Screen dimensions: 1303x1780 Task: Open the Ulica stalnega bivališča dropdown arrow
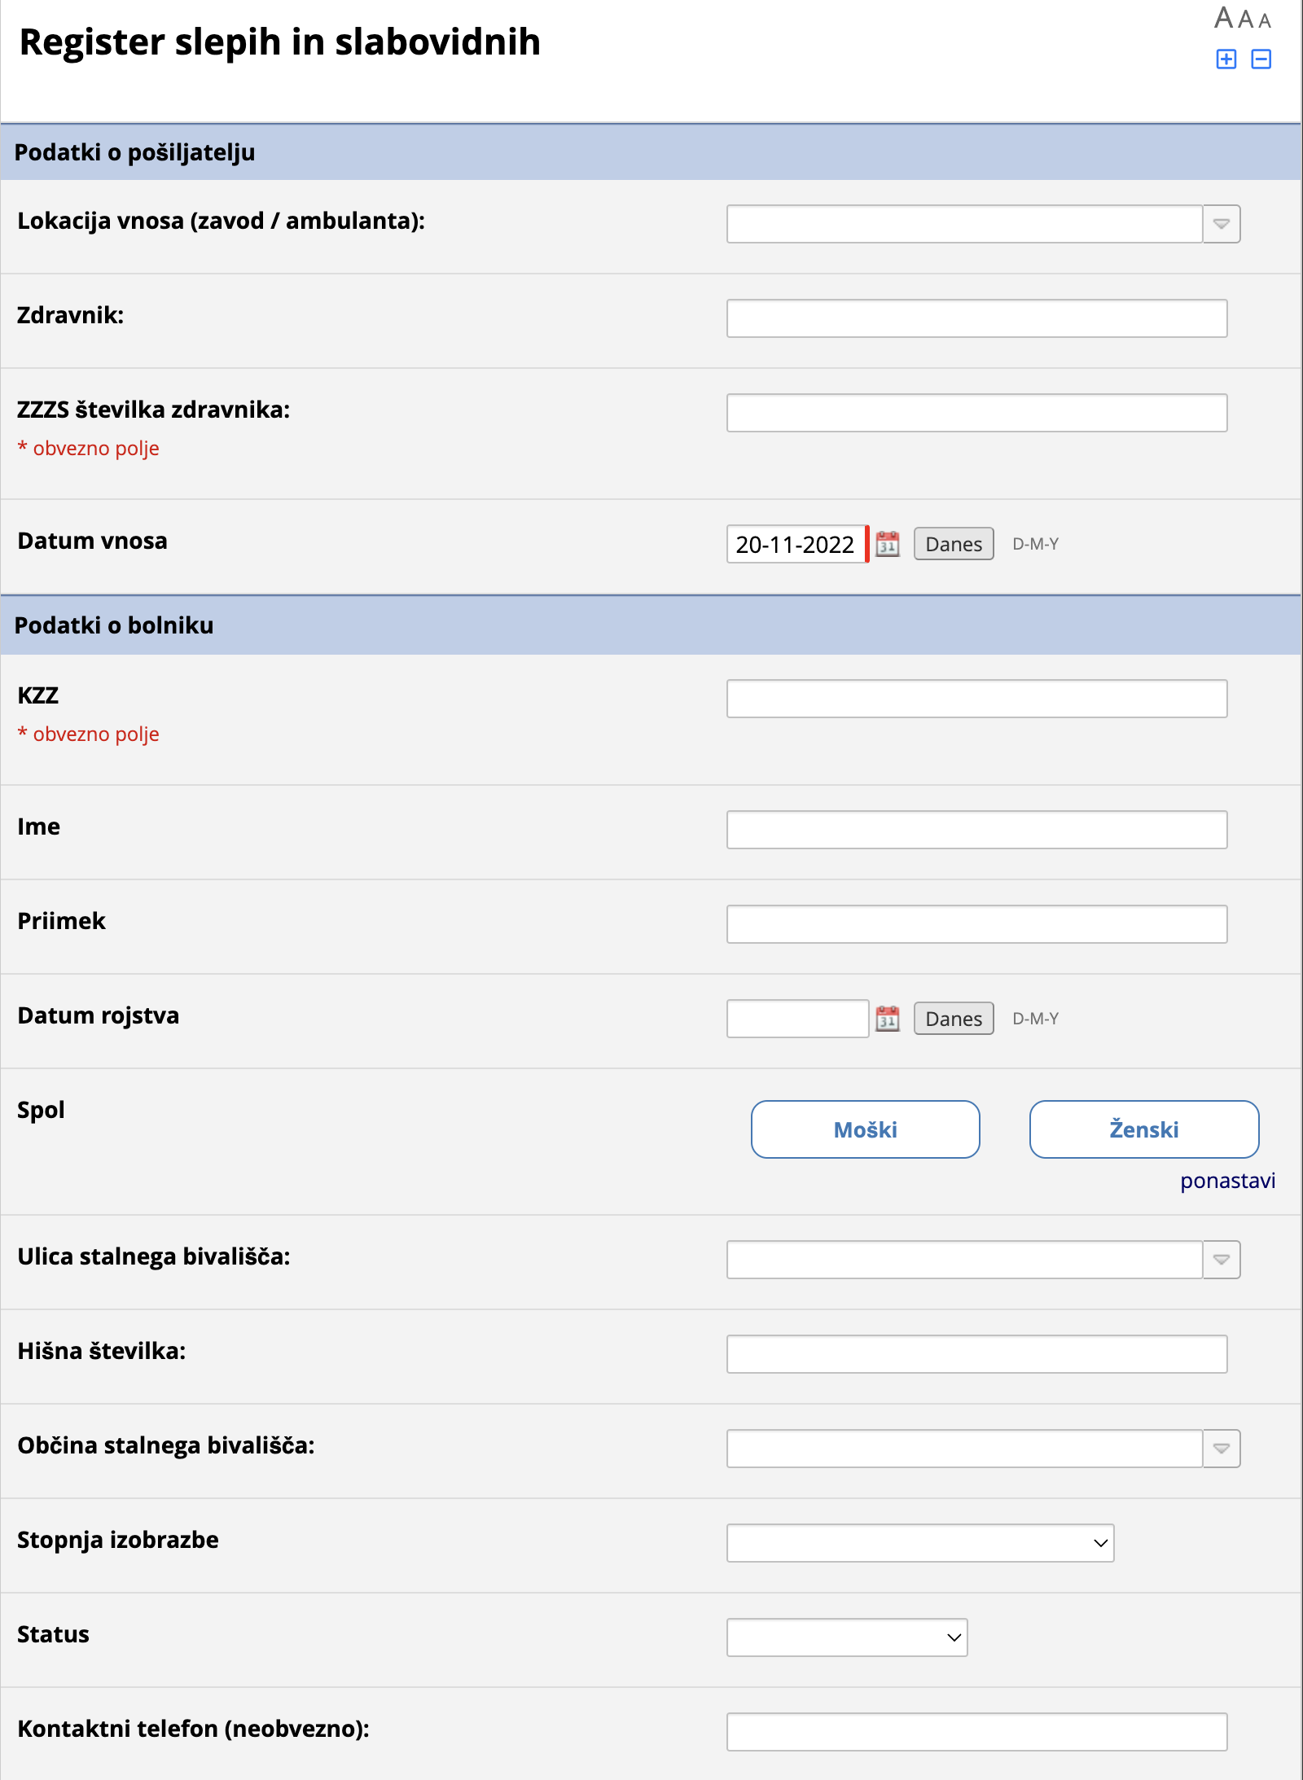coord(1222,1260)
